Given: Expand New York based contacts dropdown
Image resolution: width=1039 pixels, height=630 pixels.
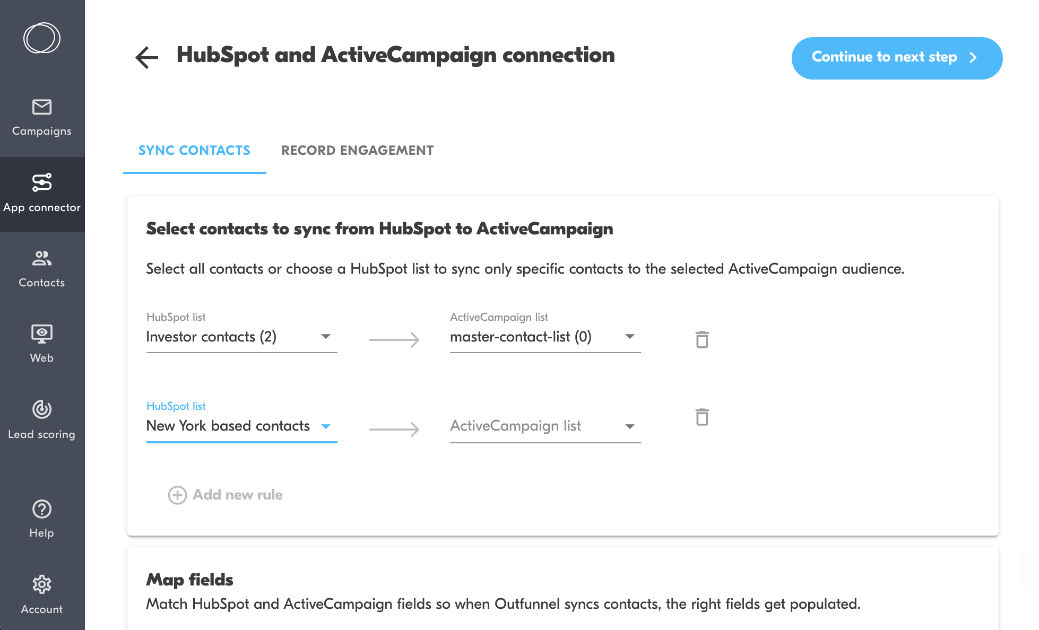Looking at the screenshot, I should tap(326, 426).
